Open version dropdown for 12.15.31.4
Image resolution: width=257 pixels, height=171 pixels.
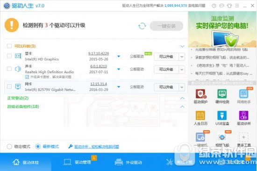pyautogui.click(x=119, y=87)
